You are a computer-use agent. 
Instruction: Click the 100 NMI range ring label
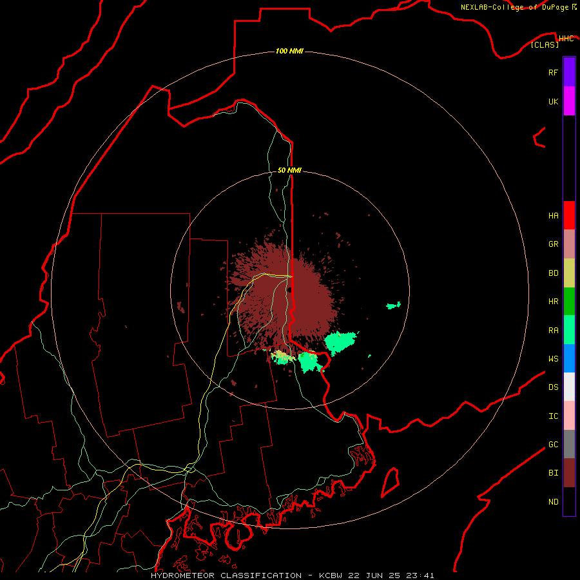click(289, 51)
